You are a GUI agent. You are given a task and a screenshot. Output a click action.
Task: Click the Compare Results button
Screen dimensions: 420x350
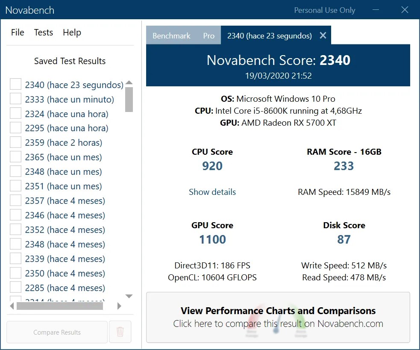coord(56,332)
